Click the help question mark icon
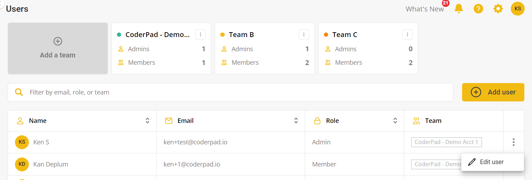Viewport: 532px width, 180px height. pos(478,9)
